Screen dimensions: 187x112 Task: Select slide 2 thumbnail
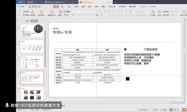[x=32, y=31]
